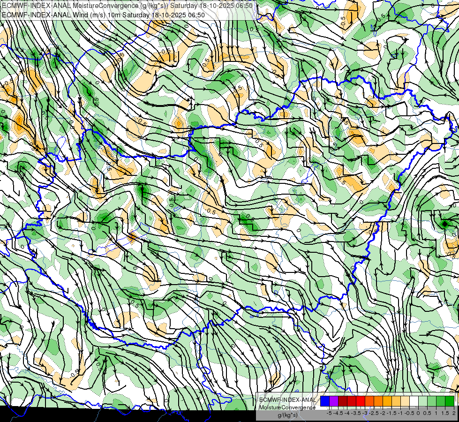Click the blue legend swatch
The image size is (459, 422).
[x=325, y=401]
